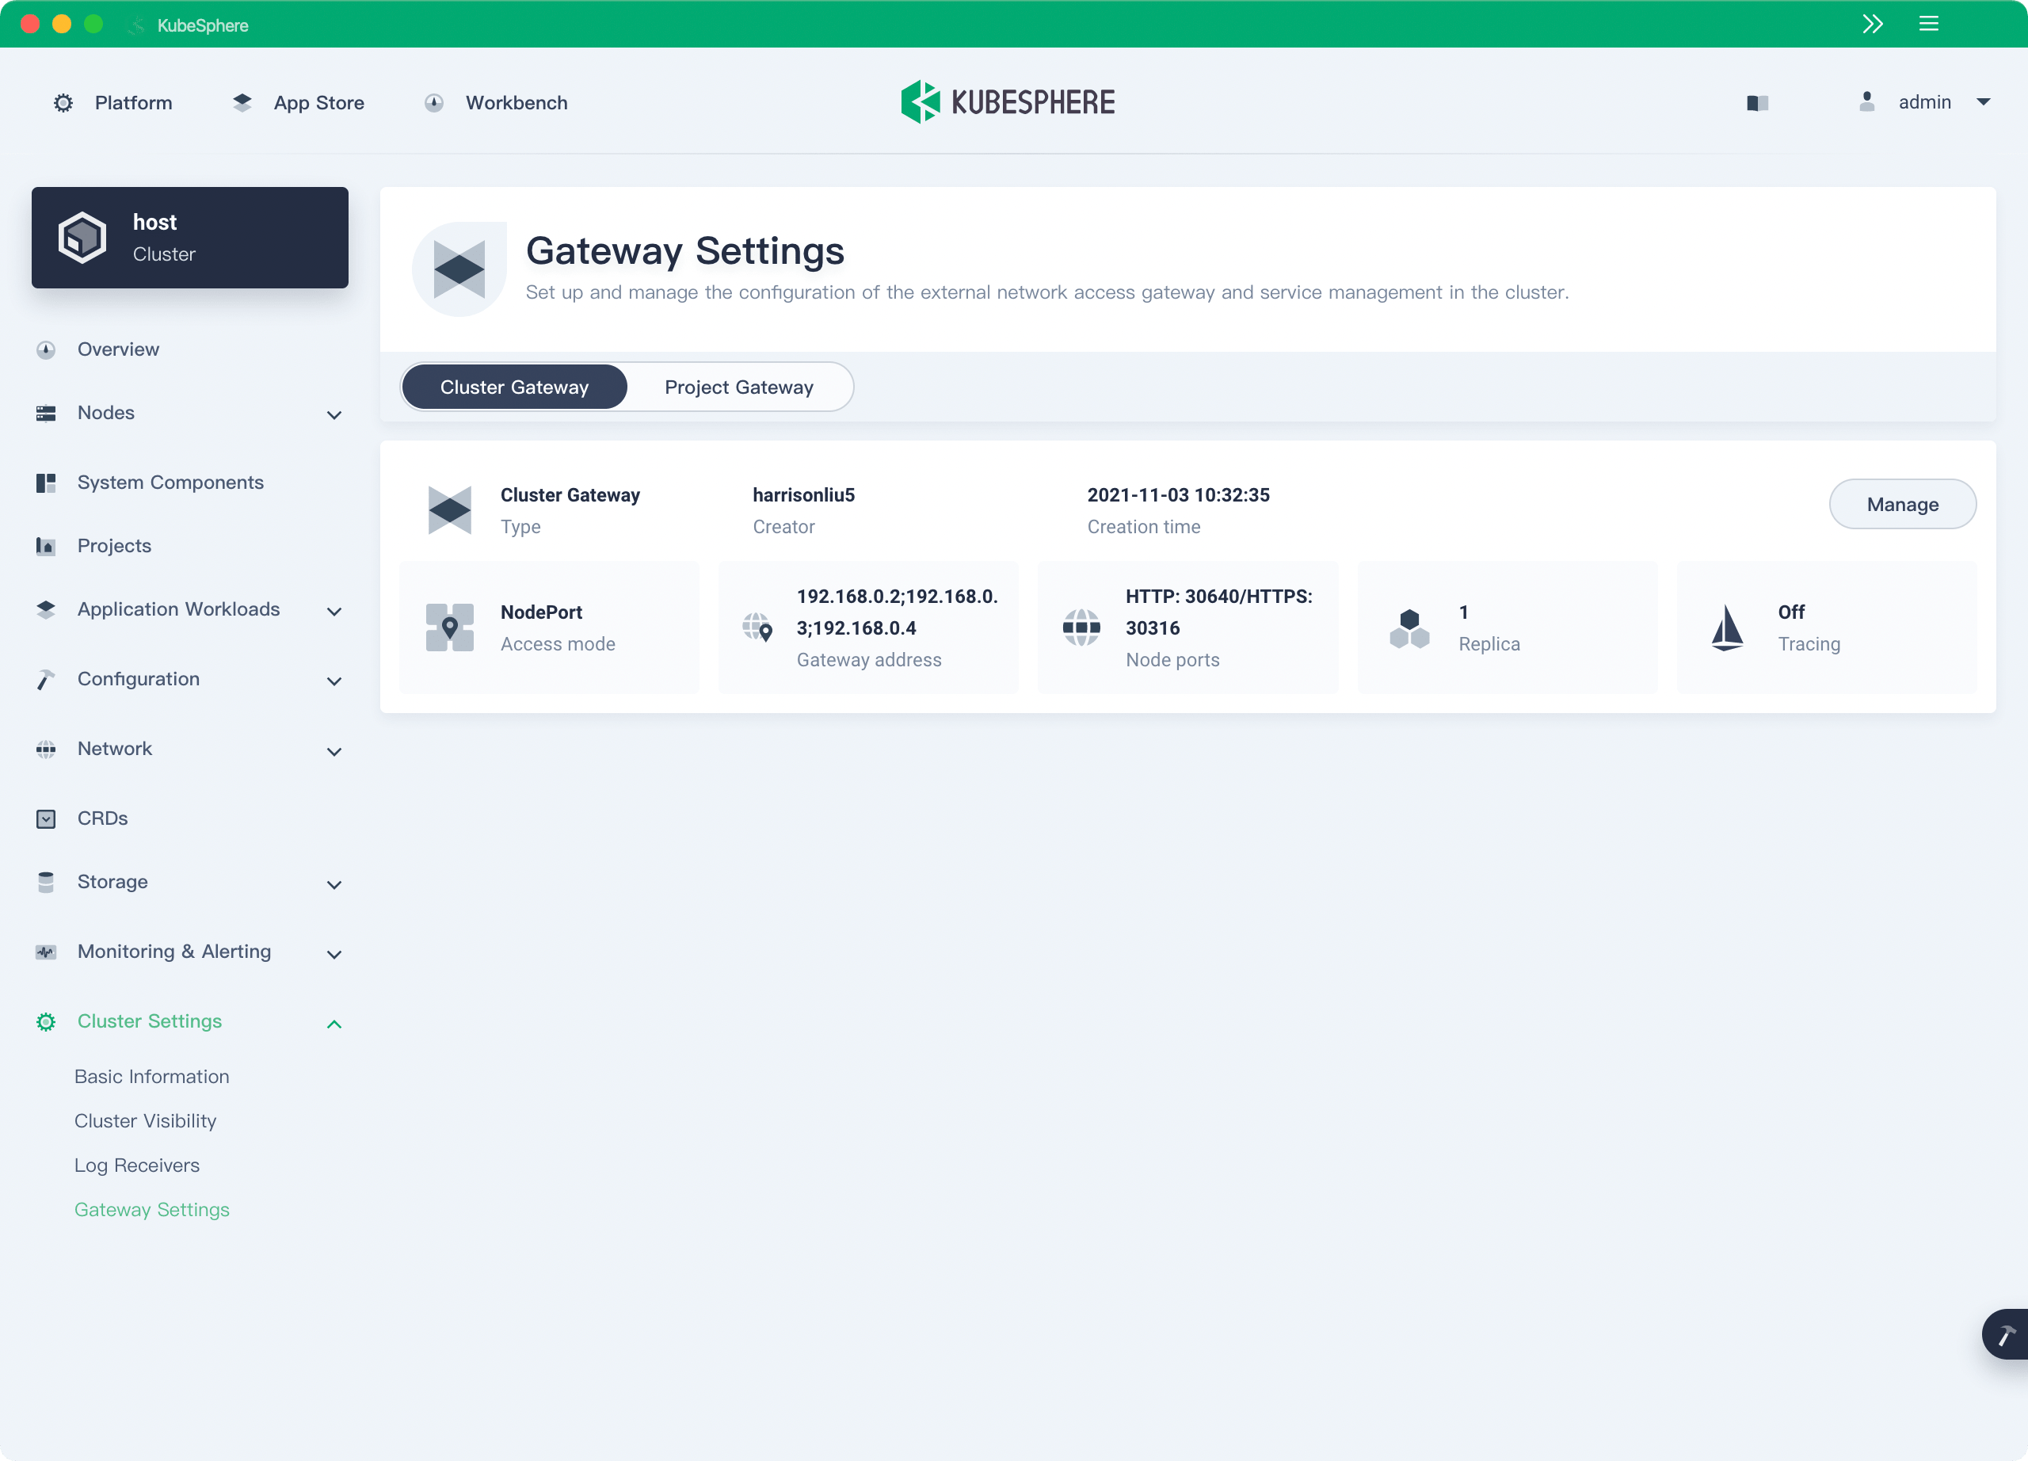Switch to the Project Gateway tab

(x=738, y=387)
